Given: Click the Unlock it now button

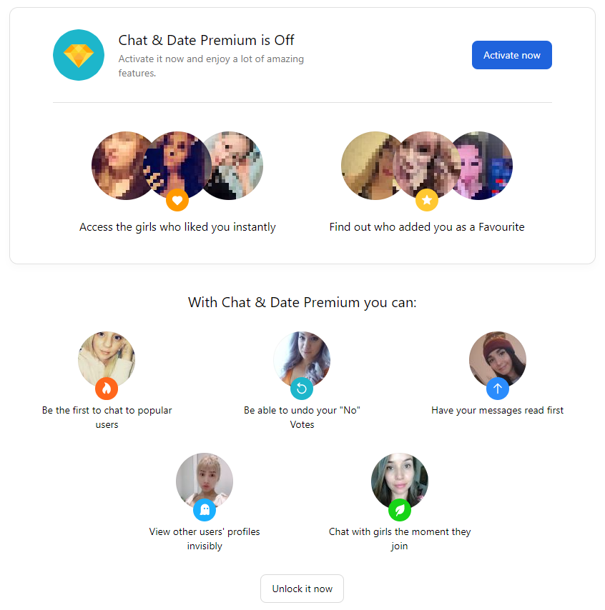Looking at the screenshot, I should click(302, 589).
